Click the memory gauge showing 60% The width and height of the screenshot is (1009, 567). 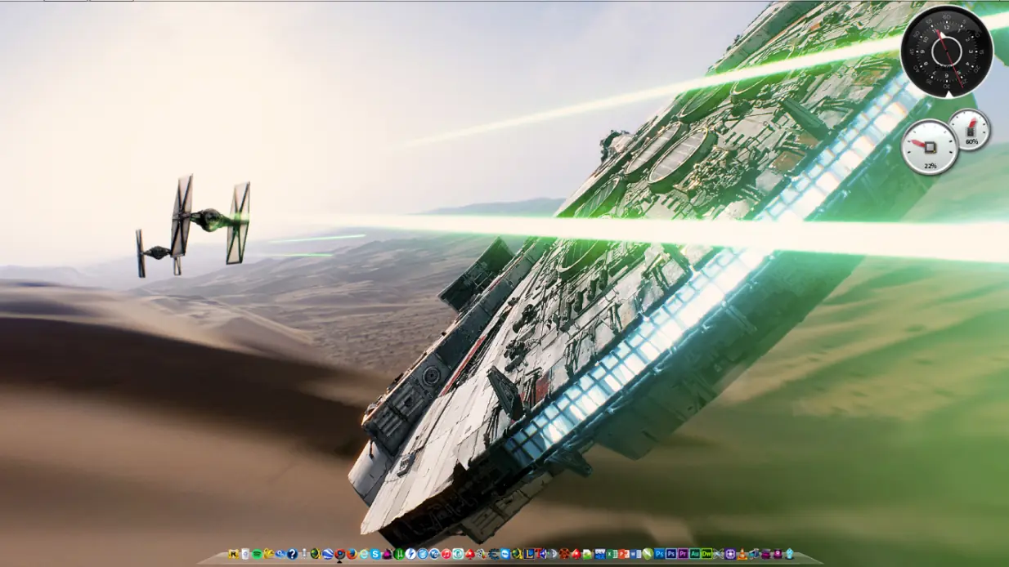(x=971, y=129)
